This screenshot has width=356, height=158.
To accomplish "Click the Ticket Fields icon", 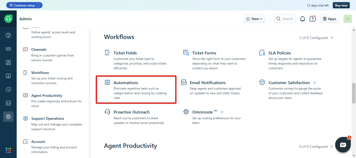I will (x=107, y=53).
